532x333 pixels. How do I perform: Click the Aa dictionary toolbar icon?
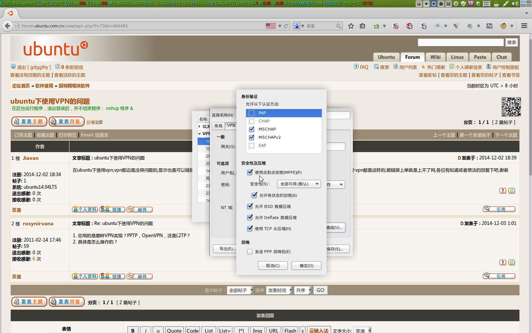point(490,26)
